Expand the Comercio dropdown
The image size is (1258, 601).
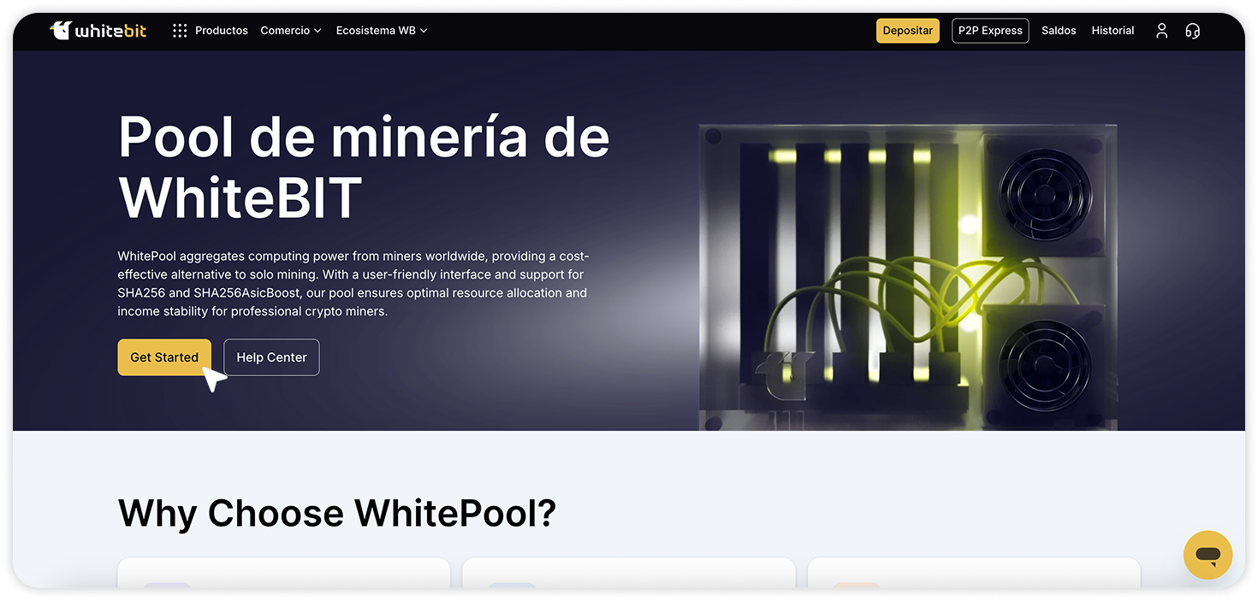(291, 31)
